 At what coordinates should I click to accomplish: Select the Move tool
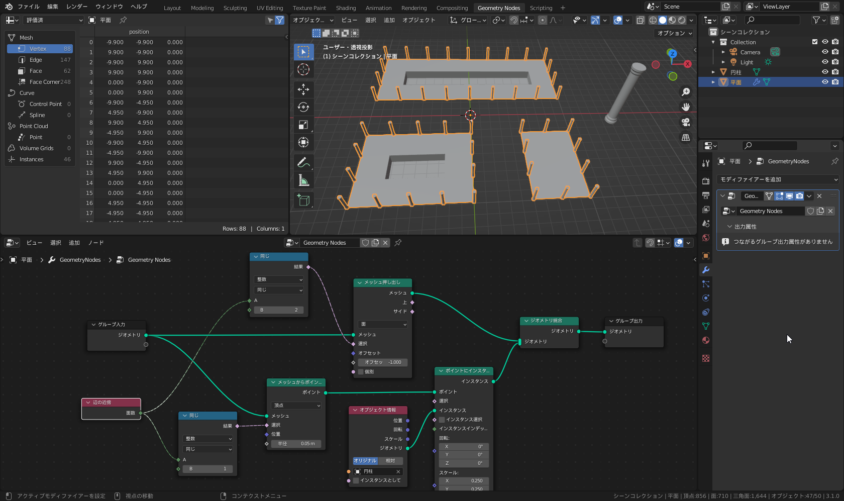click(303, 89)
